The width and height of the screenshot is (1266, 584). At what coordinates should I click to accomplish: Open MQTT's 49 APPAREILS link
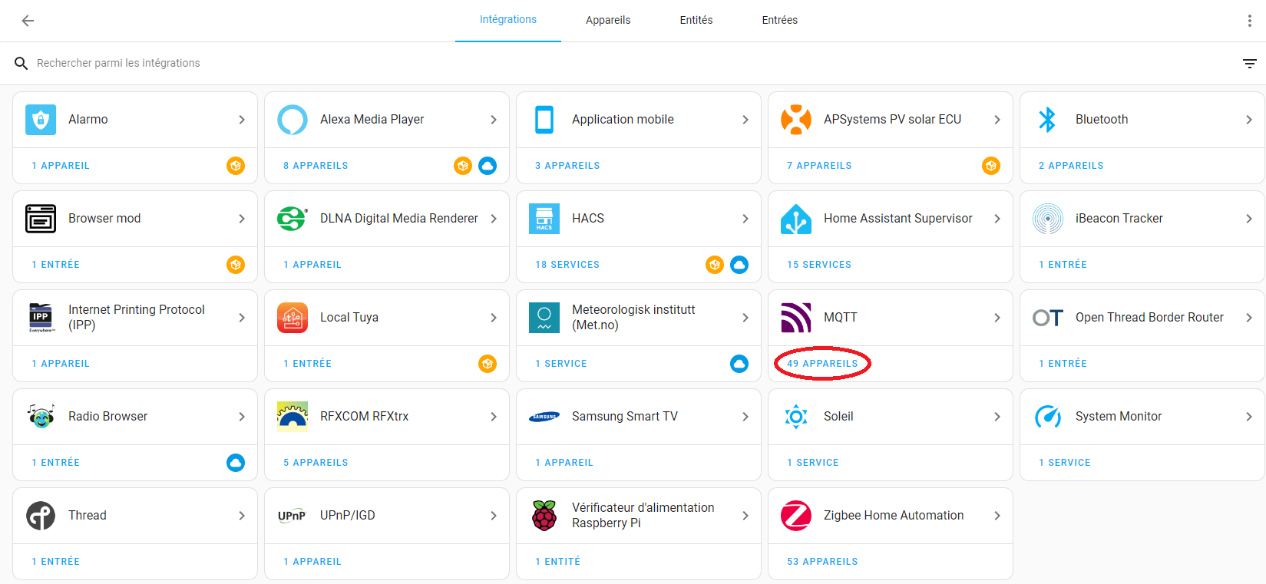pyautogui.click(x=822, y=364)
